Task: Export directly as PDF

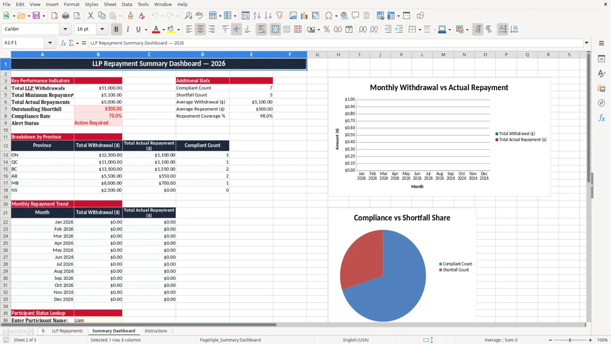Action: 54,16
